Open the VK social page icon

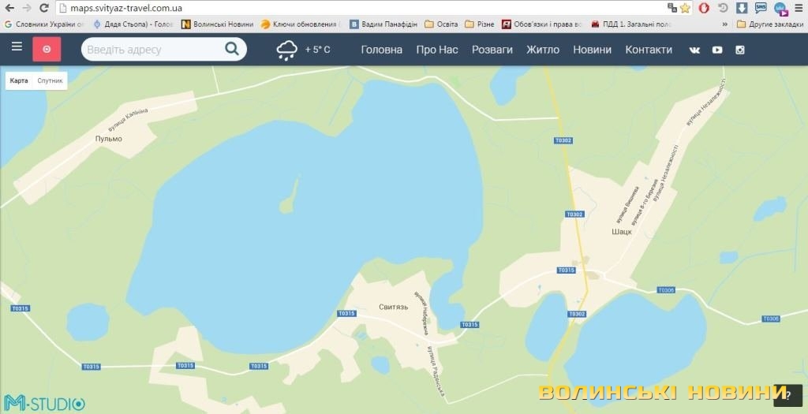(x=694, y=50)
